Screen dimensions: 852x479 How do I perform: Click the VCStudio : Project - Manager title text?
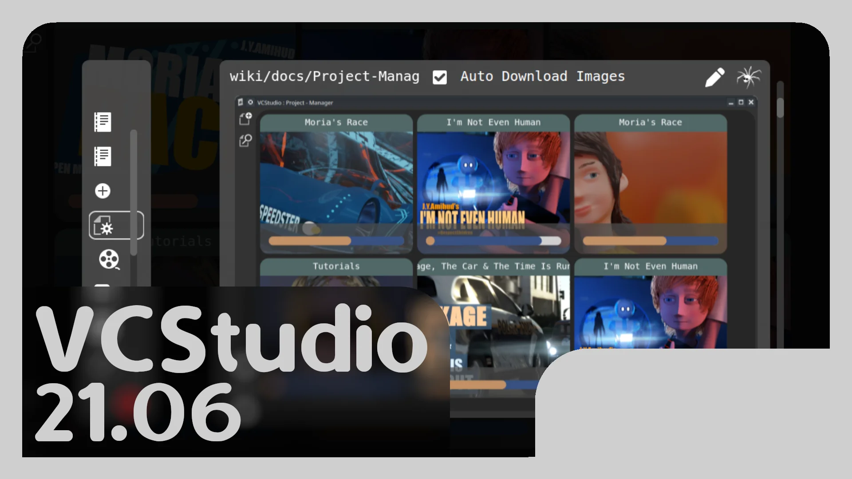tap(295, 103)
